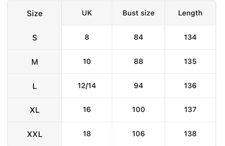This screenshot has height=146, width=225.
Task: Click the length 134 cell
Action: click(190, 37)
